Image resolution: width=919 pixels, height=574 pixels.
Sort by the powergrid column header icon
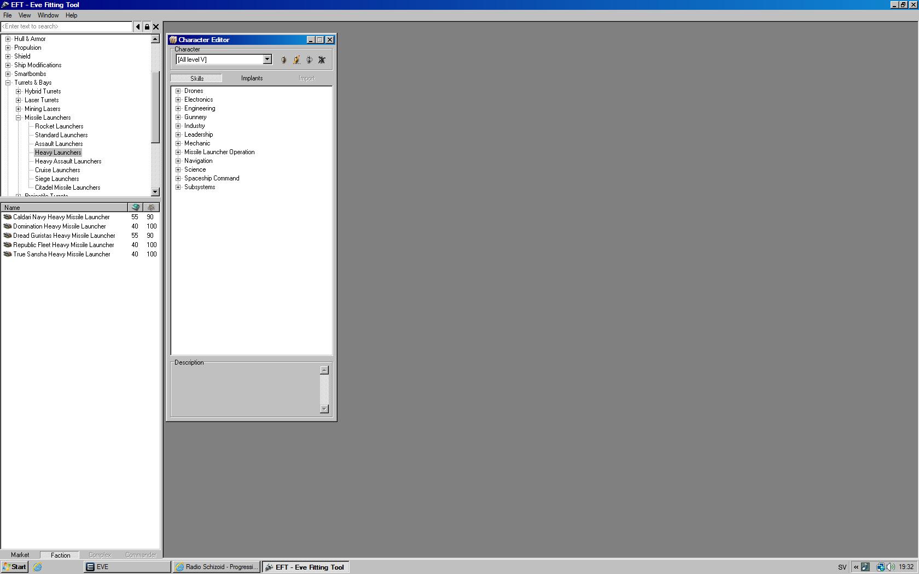click(x=151, y=207)
